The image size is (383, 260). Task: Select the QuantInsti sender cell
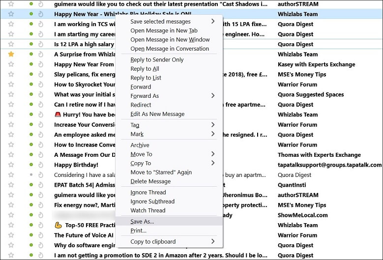(292, 185)
